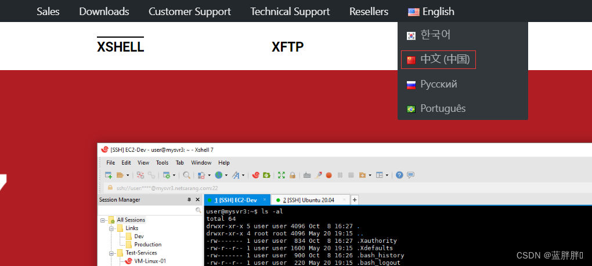Click the English language selector
This screenshot has width=592, height=266.
(x=431, y=12)
